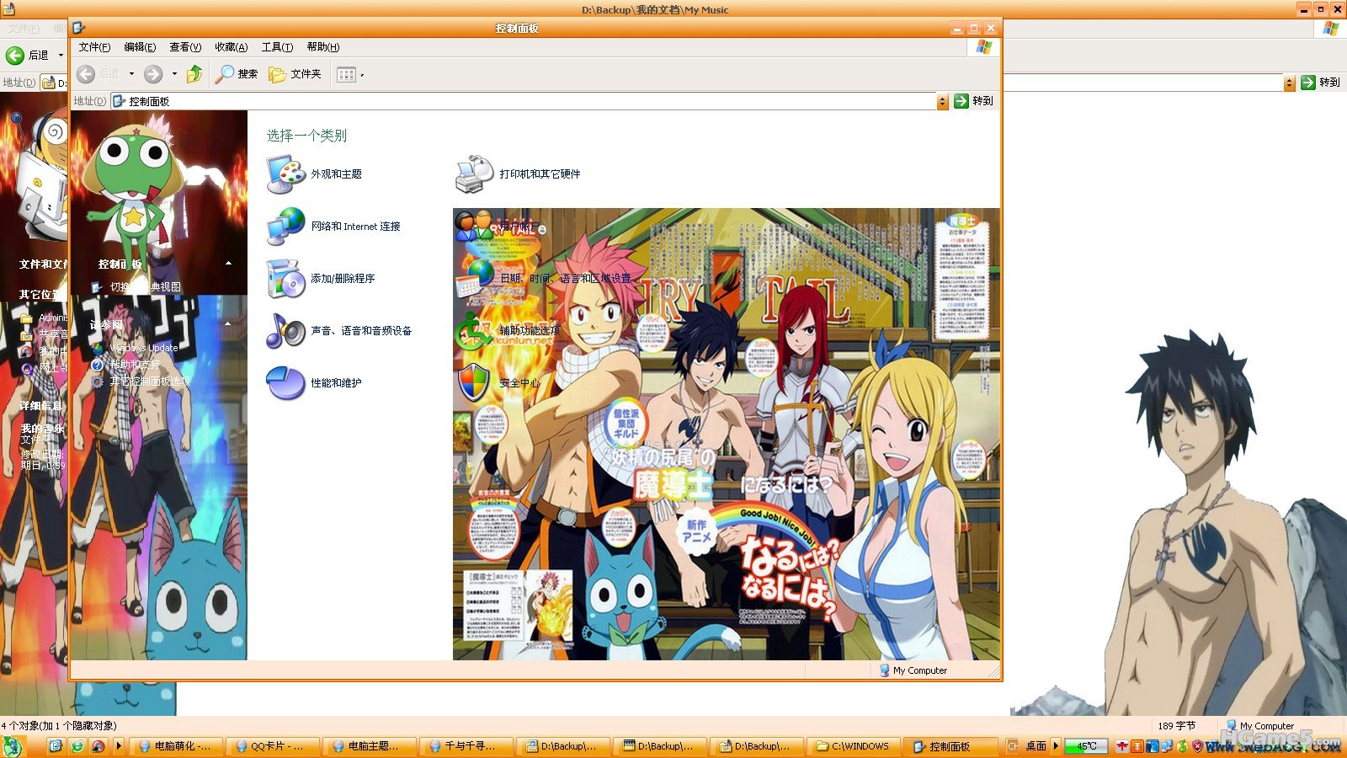
Task: Click the green 后退 back button in My Music window
Action: pos(15,56)
